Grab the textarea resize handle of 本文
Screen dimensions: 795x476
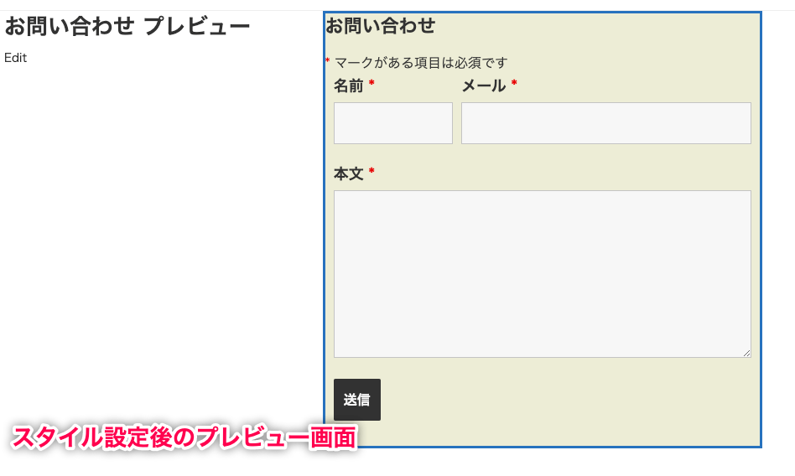(x=747, y=354)
